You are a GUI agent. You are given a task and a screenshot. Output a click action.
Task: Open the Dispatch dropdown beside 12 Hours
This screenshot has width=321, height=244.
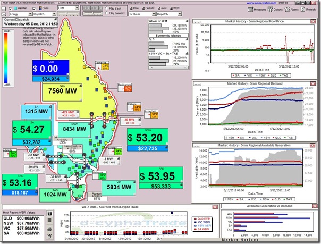(169, 14)
